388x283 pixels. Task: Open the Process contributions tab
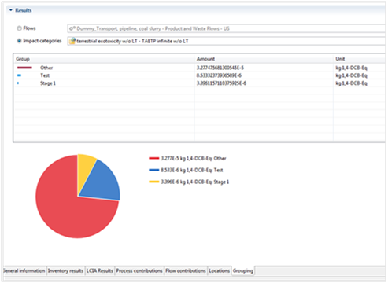pyautogui.click(x=139, y=270)
